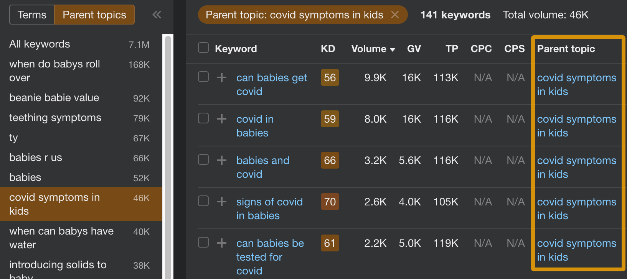
Task: Sort by the KD column header
Action: click(x=328, y=49)
